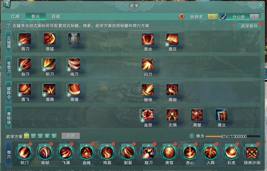The height and width of the screenshot is (171, 267).
Task: Select martial arts scheme 3
Action: pos(40,136)
